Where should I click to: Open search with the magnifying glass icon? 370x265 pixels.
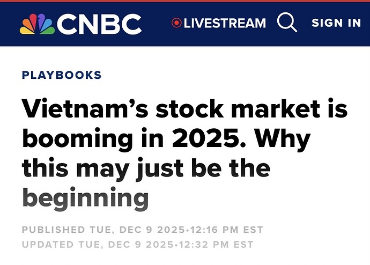click(x=287, y=23)
